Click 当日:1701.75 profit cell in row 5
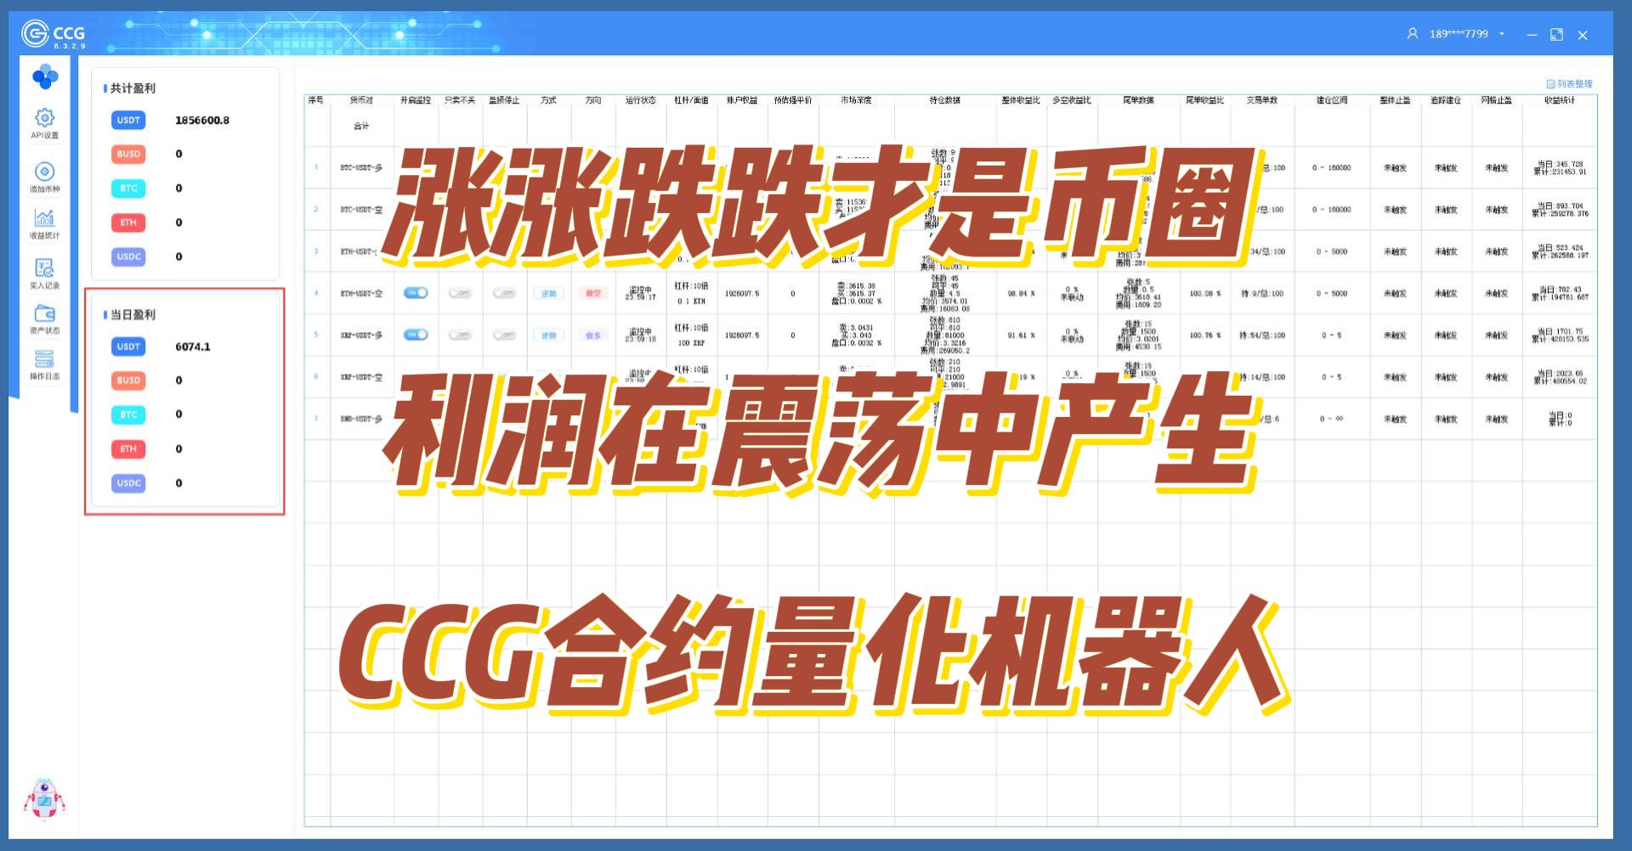 [x=1560, y=335]
